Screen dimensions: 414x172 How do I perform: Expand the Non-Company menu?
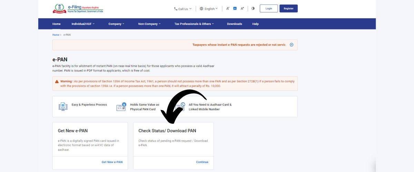(x=149, y=24)
